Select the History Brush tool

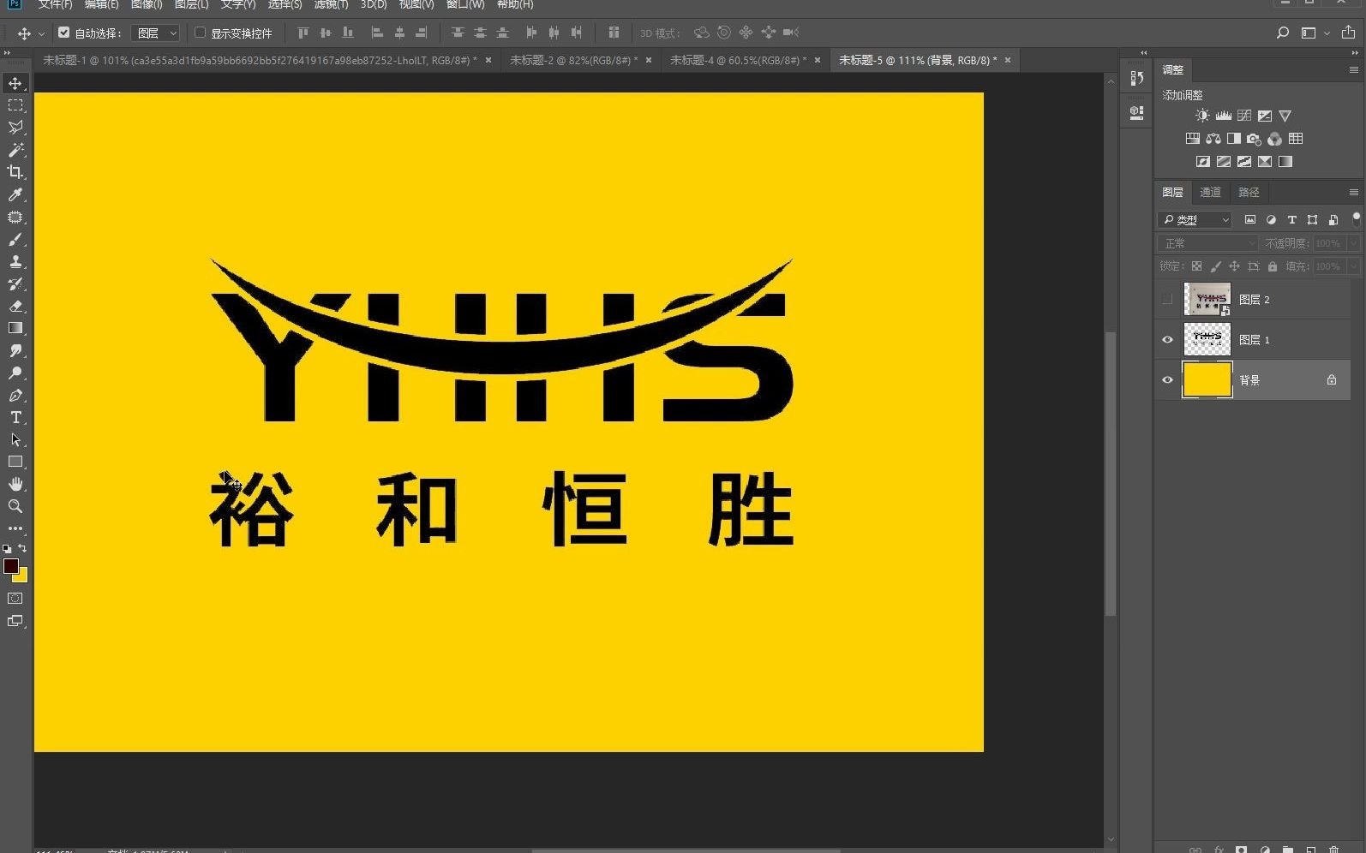click(15, 283)
